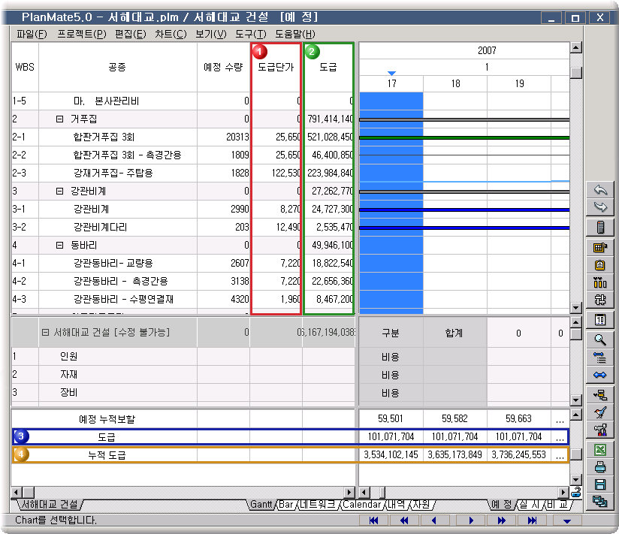Jump to first period navigation button

coord(373,520)
